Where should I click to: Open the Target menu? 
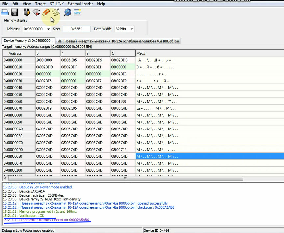40,4
